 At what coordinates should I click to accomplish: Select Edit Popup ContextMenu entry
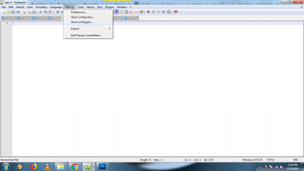[88, 35]
